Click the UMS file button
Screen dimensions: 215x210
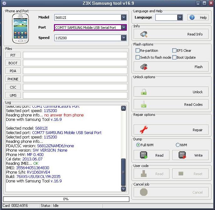(x=13, y=95)
